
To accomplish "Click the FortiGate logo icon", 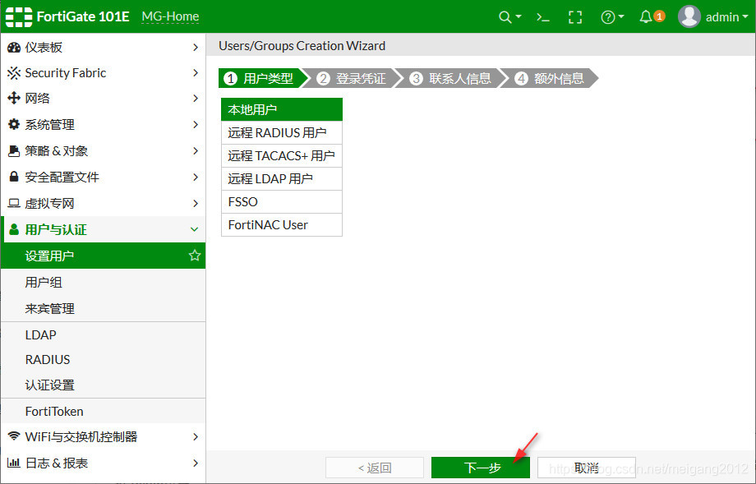I will (x=19, y=17).
